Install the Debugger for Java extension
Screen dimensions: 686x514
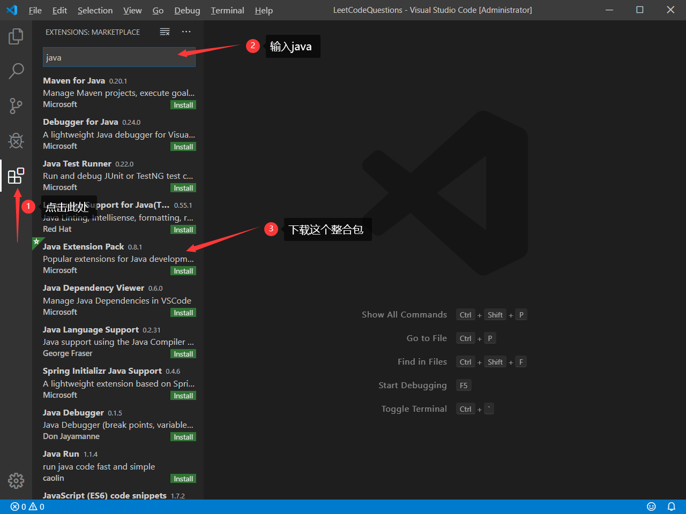(183, 146)
